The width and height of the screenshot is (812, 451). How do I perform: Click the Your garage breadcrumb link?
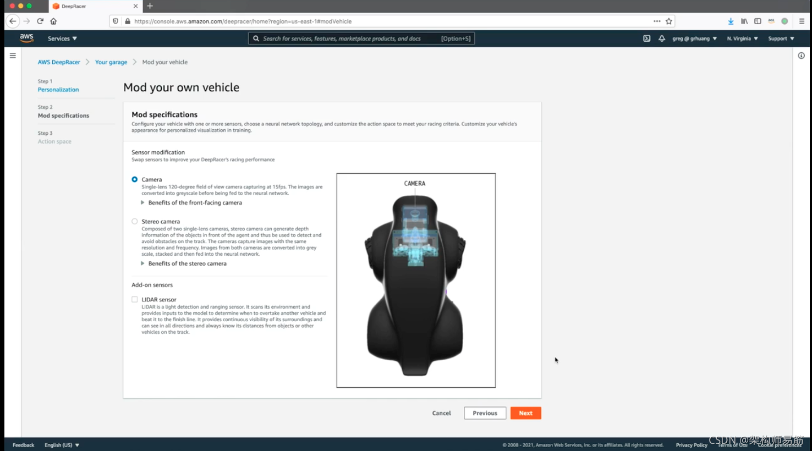pos(111,62)
